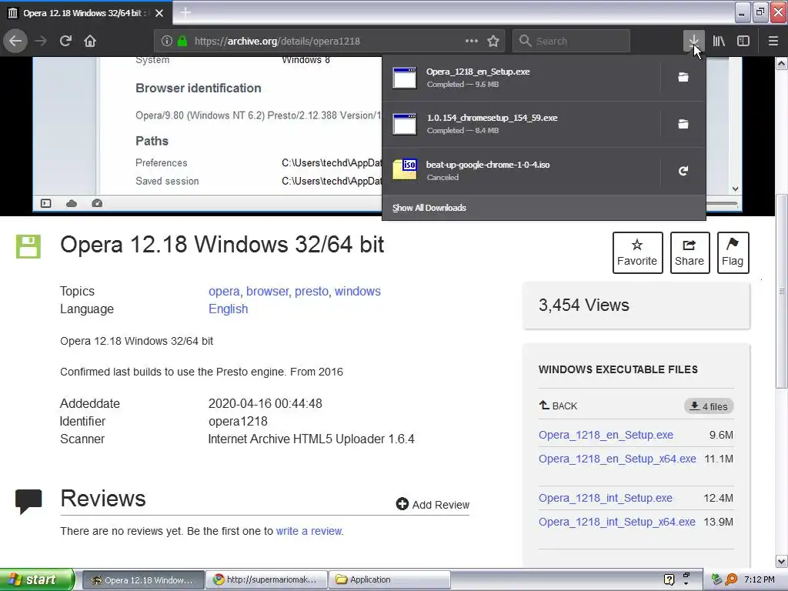Click into the Search field

pyautogui.click(x=571, y=41)
